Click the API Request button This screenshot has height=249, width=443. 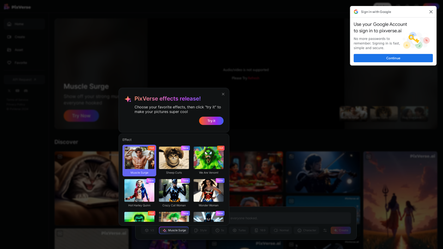[x=24, y=80]
